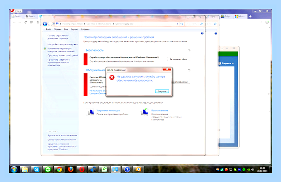281x182 pixels.
Task: Click Система и безопасность in breadcrumb path
Action: pos(99,24)
